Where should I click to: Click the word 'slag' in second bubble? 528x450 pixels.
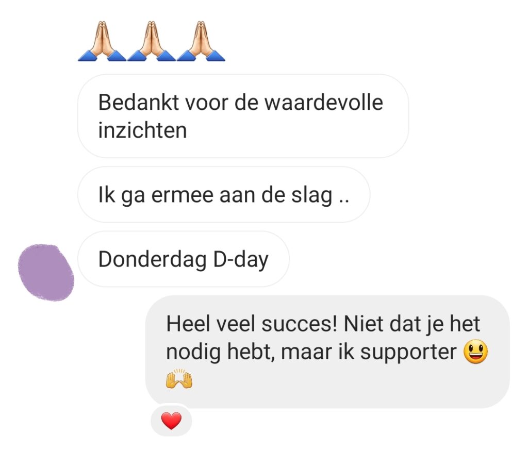pyautogui.click(x=312, y=195)
